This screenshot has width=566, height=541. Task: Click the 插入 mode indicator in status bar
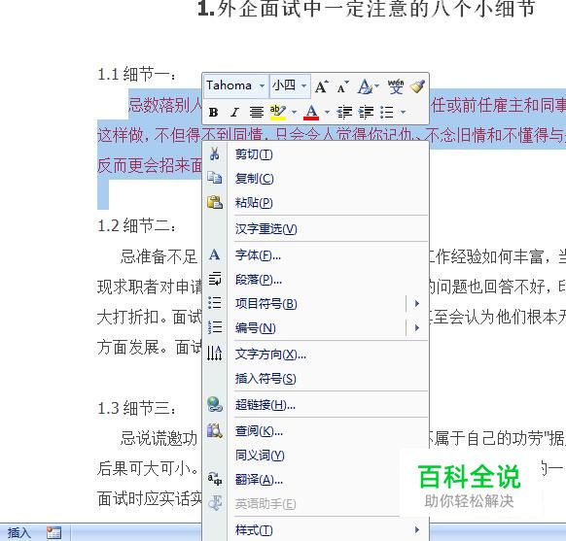coord(19,532)
